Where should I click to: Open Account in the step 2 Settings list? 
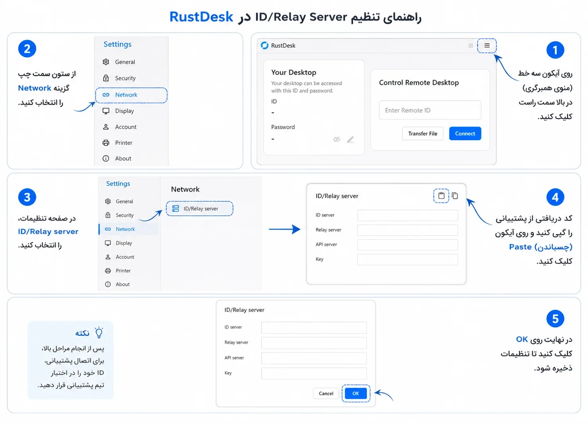[131, 127]
